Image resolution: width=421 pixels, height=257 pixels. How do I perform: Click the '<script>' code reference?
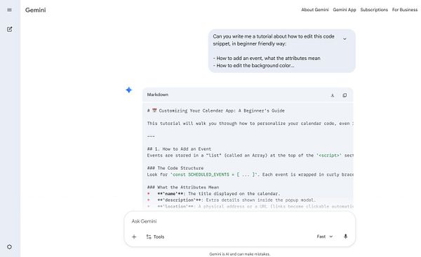(329, 155)
